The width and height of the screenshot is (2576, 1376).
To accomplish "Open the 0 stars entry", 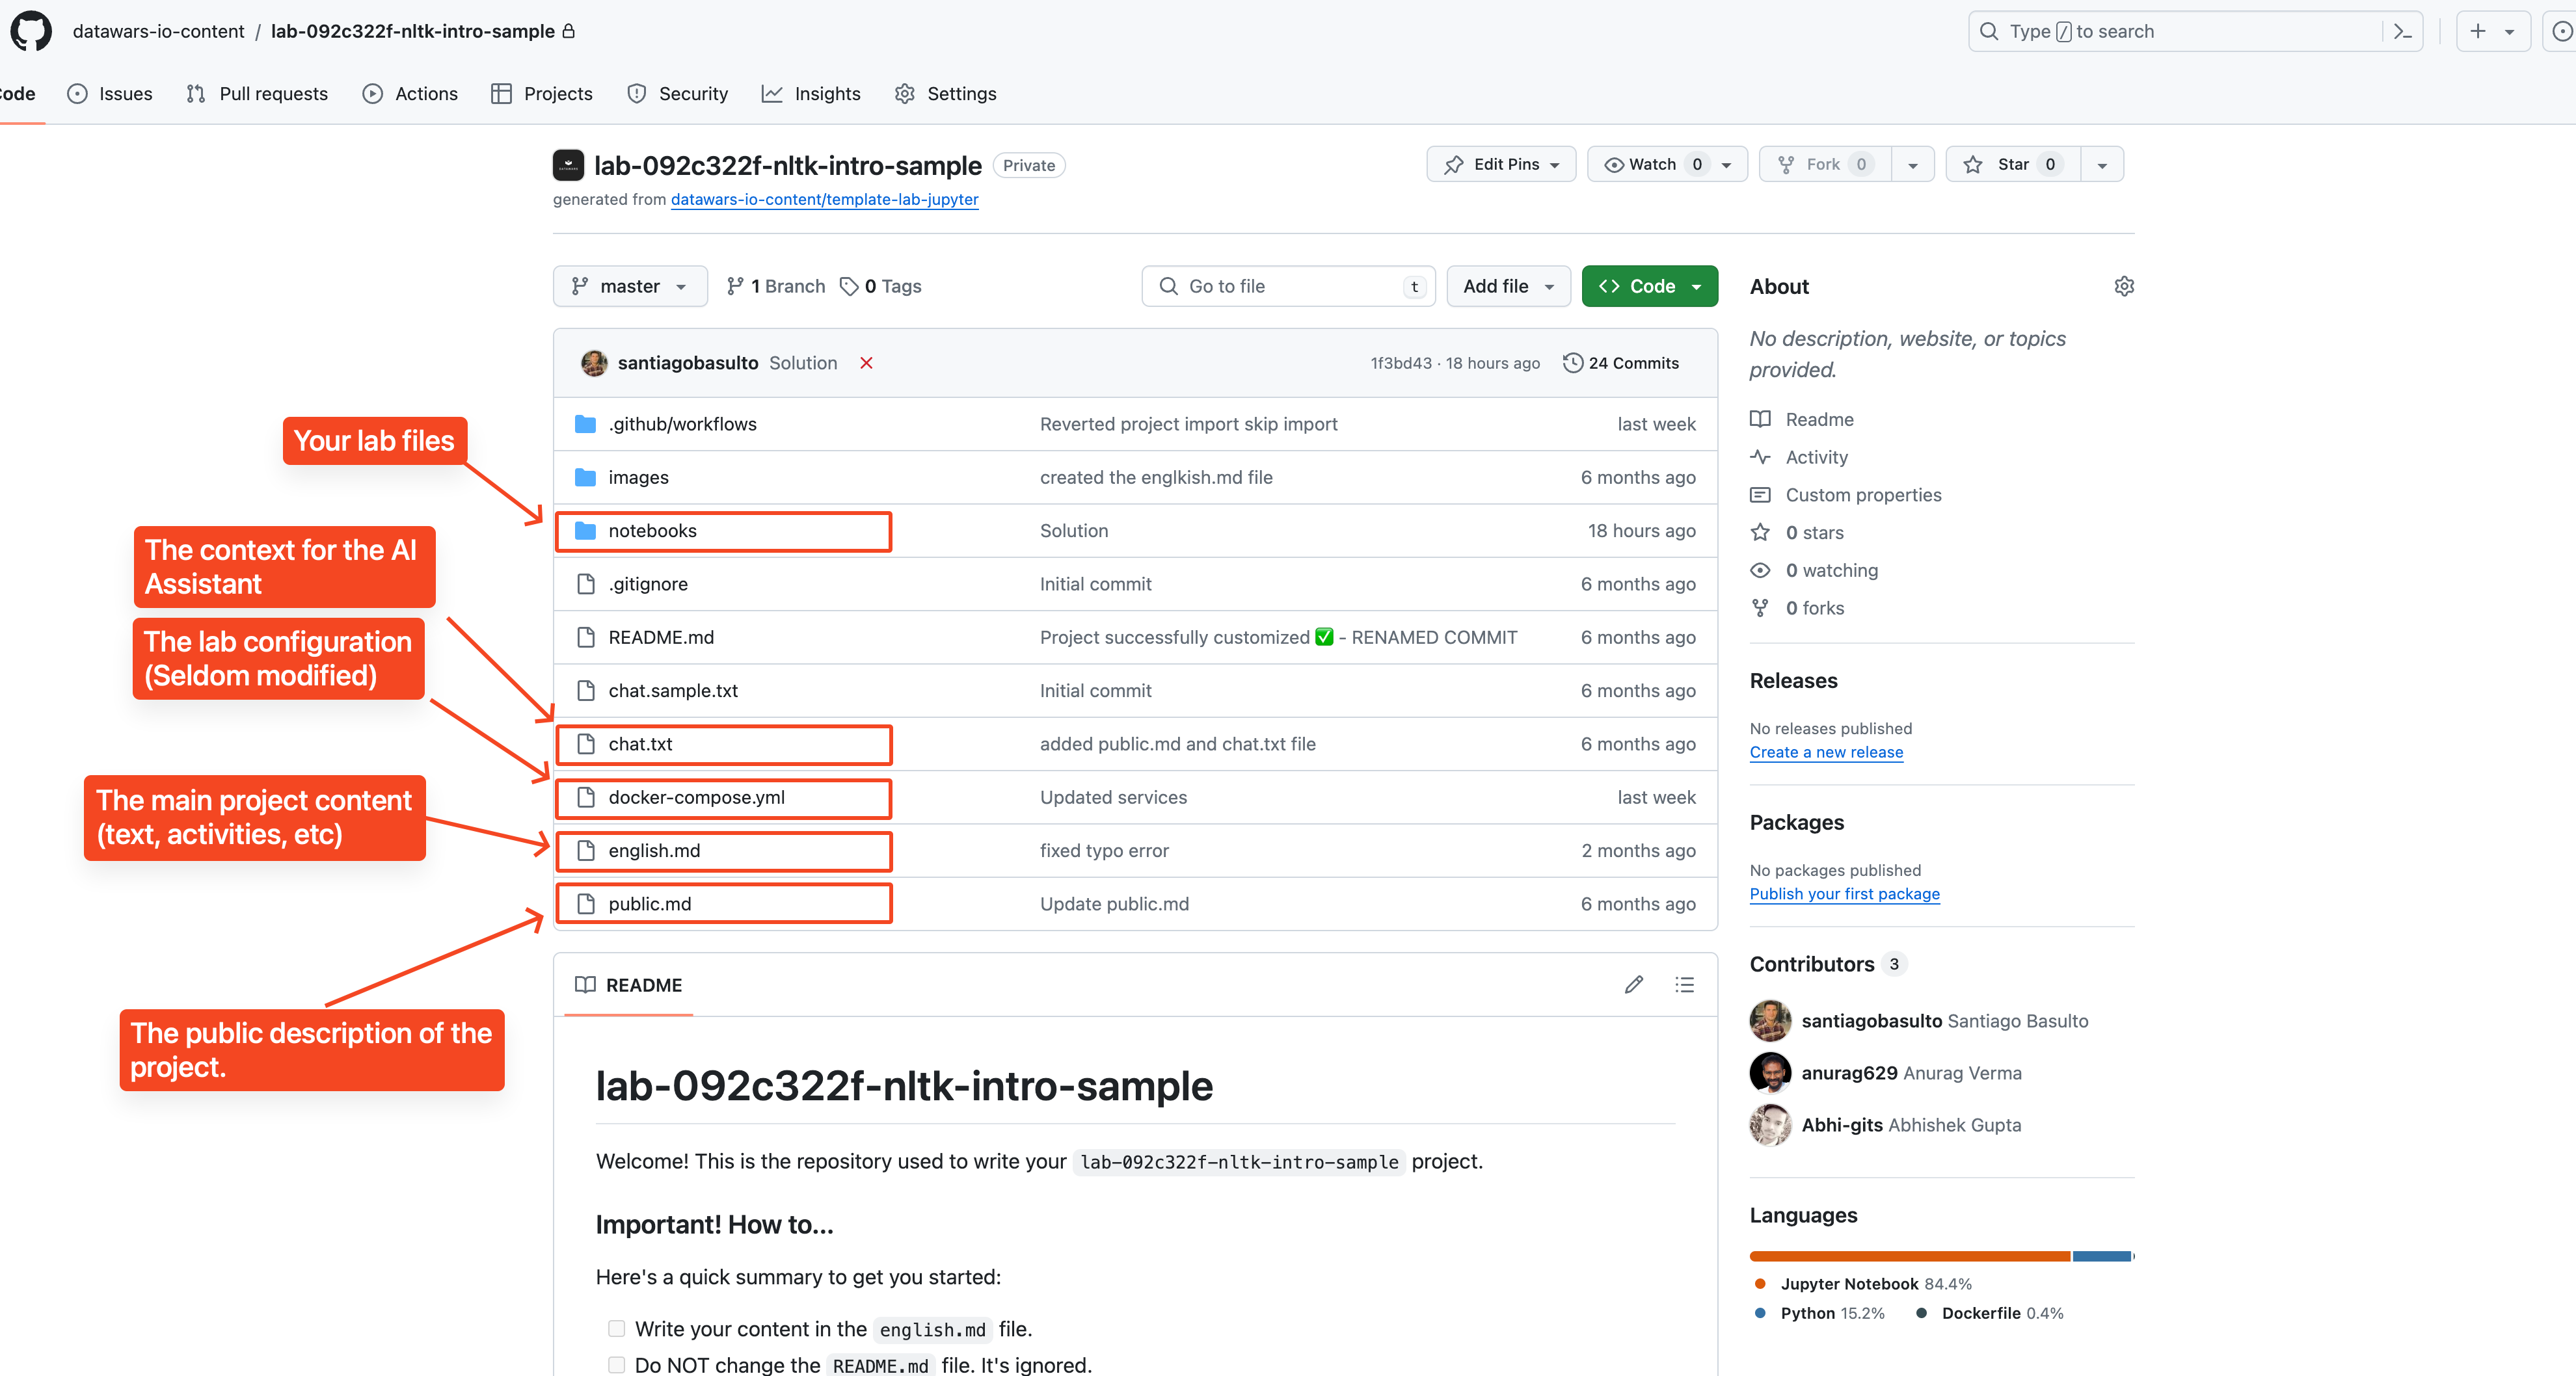I will click(1797, 533).
